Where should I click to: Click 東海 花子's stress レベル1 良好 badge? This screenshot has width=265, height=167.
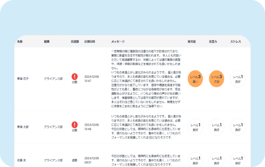[x=238, y=79]
